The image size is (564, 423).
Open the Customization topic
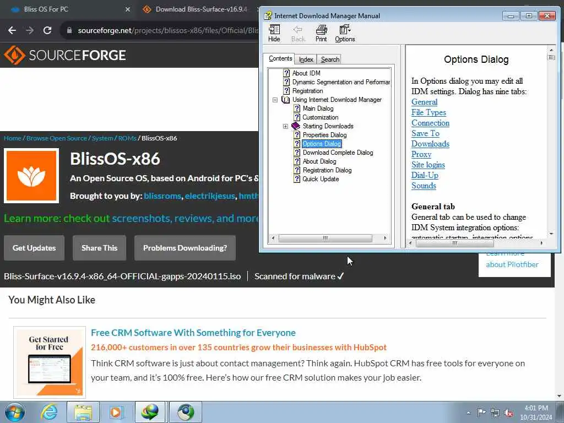(321, 117)
